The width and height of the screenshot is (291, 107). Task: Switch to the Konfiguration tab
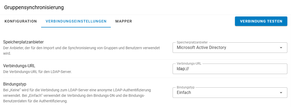tap(21, 21)
